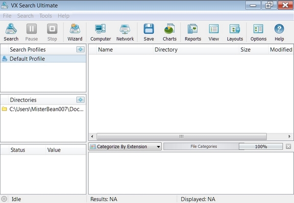Minimize the VX Search Ultimate window
Viewport: 294px width, 203px height.
pos(253,5)
